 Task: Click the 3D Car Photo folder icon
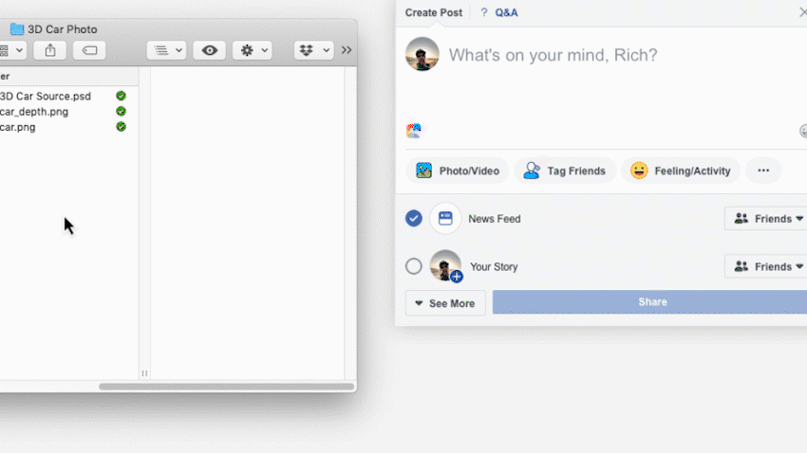pos(17,28)
